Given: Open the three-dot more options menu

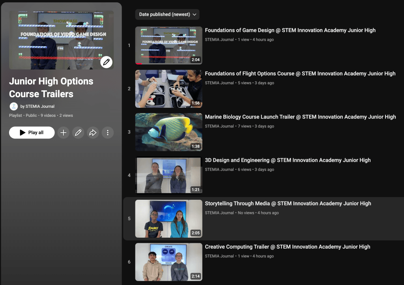Looking at the screenshot, I should [x=107, y=133].
